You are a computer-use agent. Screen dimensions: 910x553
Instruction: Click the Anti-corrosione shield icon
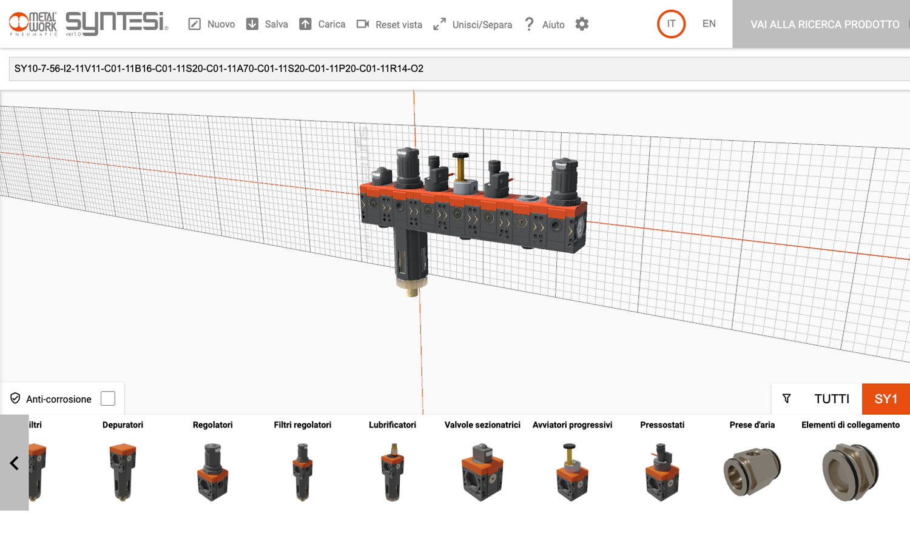pos(15,398)
